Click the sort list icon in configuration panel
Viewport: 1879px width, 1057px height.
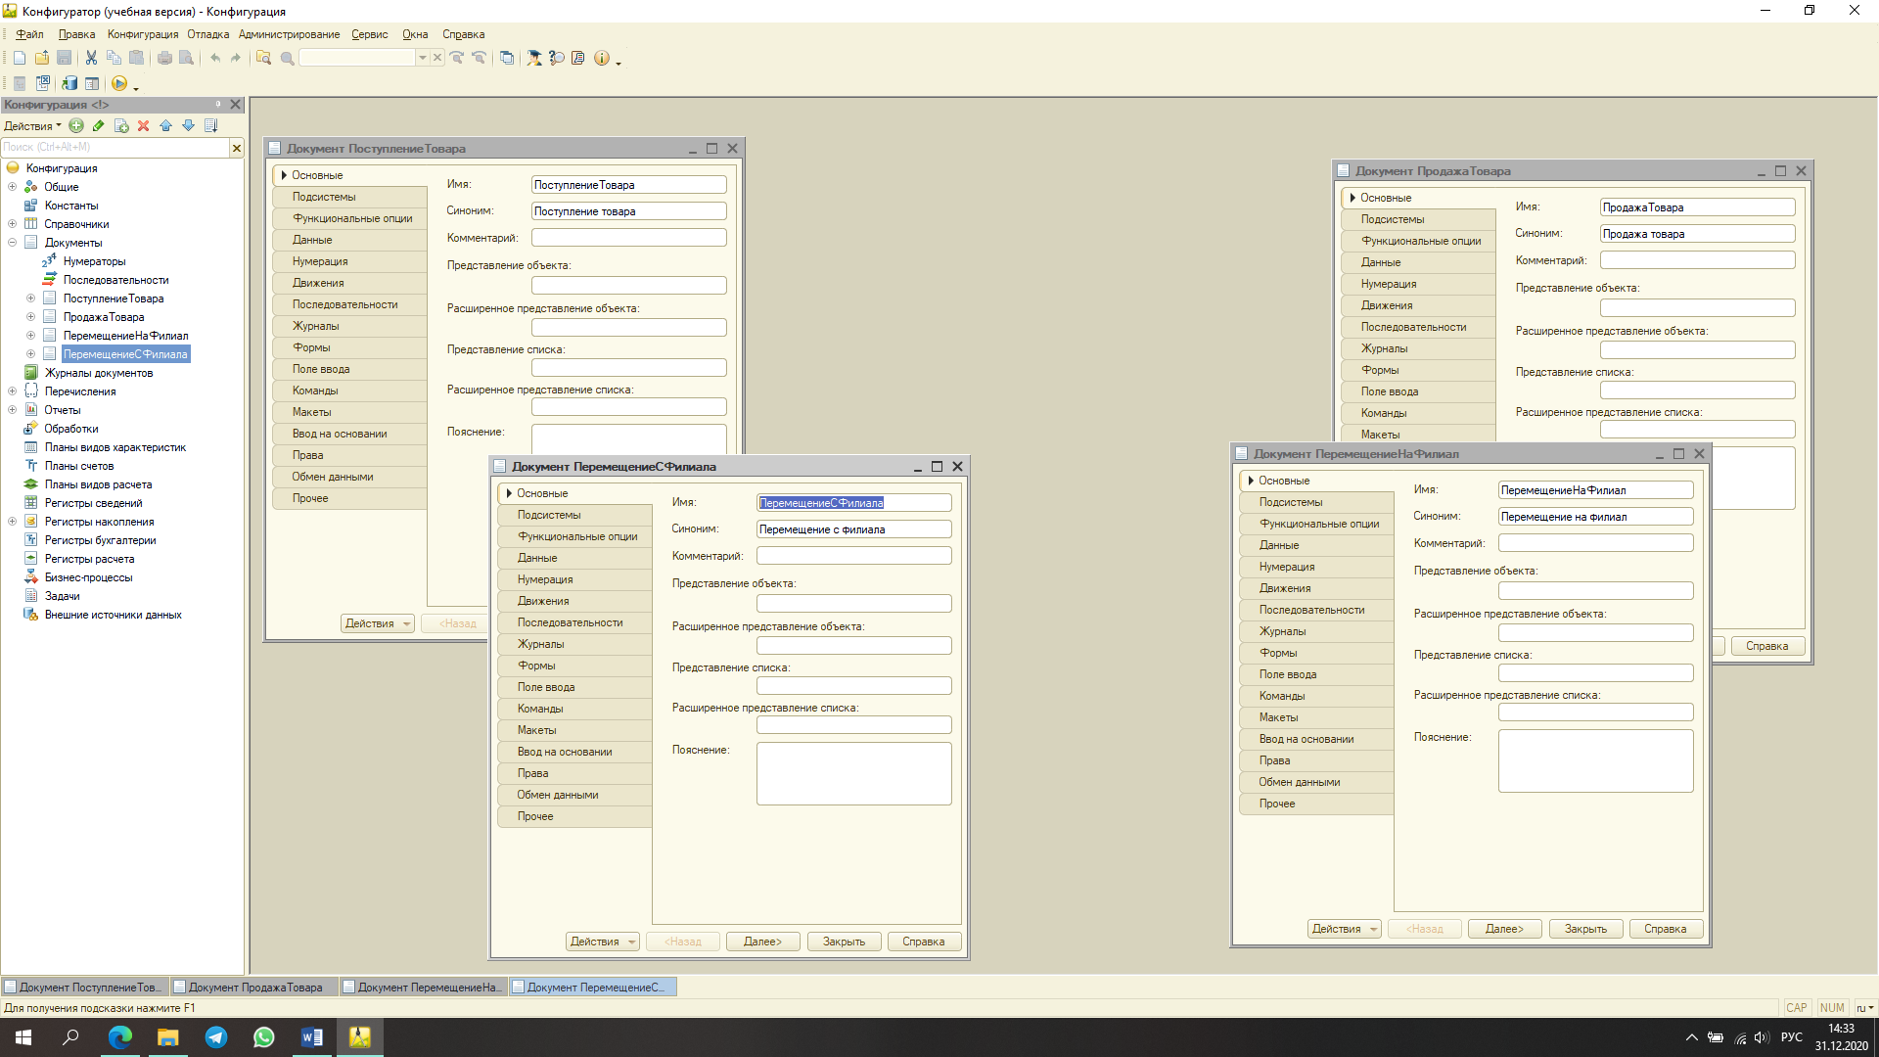click(x=211, y=125)
